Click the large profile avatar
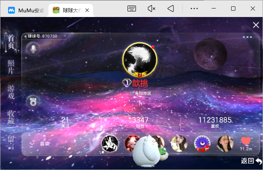This screenshot has width=263, height=170. point(140,59)
